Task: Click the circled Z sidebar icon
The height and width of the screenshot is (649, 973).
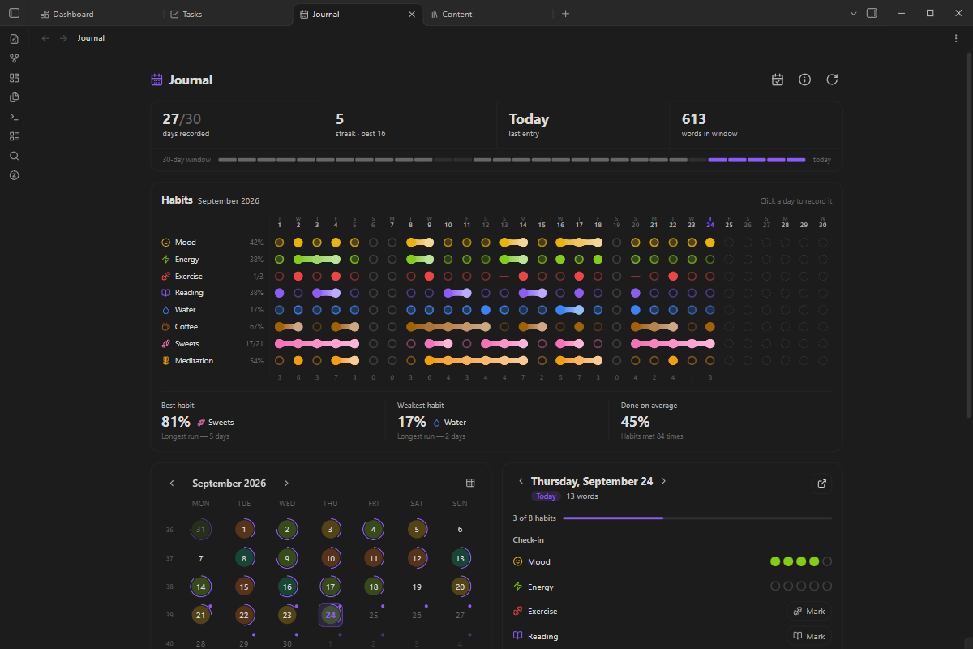Action: point(14,175)
